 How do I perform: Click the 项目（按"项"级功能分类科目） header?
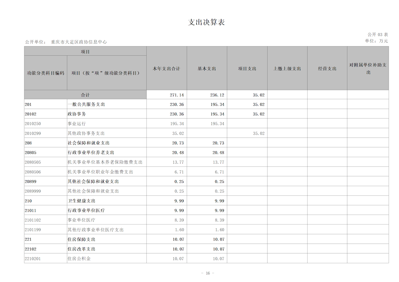(x=107, y=73)
